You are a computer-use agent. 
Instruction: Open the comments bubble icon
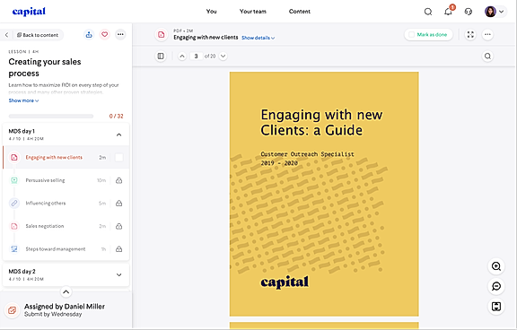(x=496, y=286)
